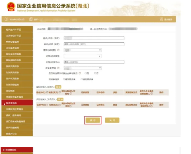Image resolution: width=191 pixels, height=154 pixels.
Task: Click the 证照/证件号码 input field
Action: [94, 62]
